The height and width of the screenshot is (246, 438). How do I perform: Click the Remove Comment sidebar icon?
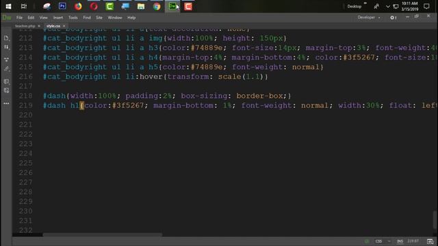[x=6, y=90]
